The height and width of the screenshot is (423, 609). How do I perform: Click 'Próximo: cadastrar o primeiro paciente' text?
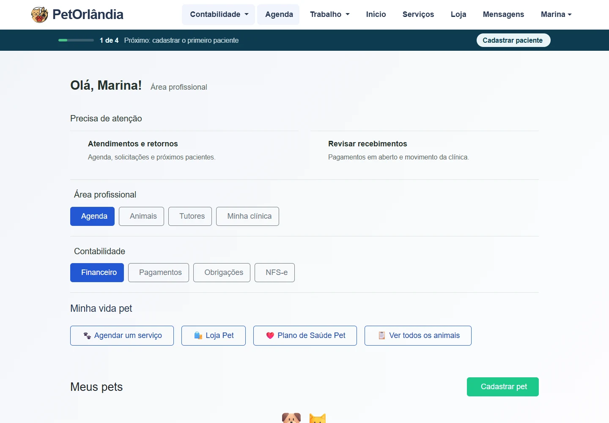point(181,40)
